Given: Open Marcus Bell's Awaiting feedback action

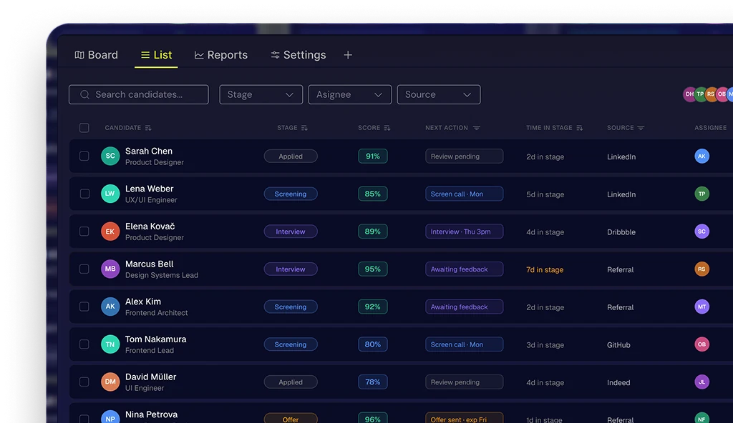Looking at the screenshot, I should (464, 269).
